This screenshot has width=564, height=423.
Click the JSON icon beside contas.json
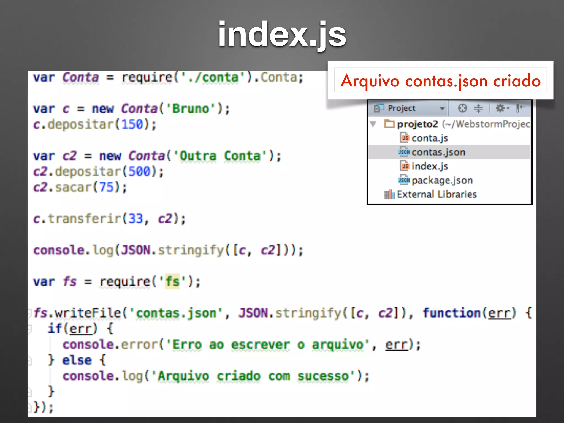pos(404,152)
